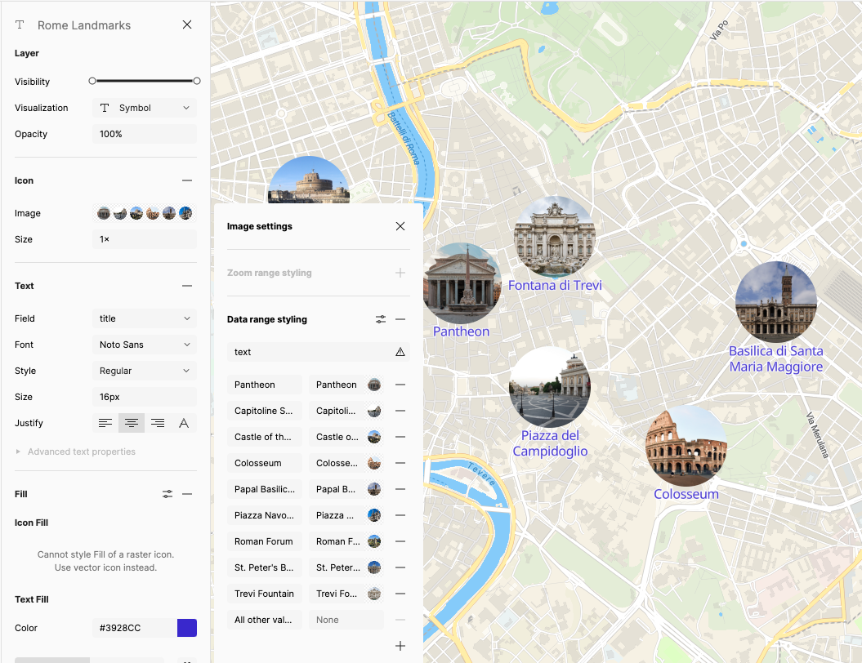
Task: Open the Visualization Symbol dropdown
Action: pyautogui.click(x=145, y=108)
